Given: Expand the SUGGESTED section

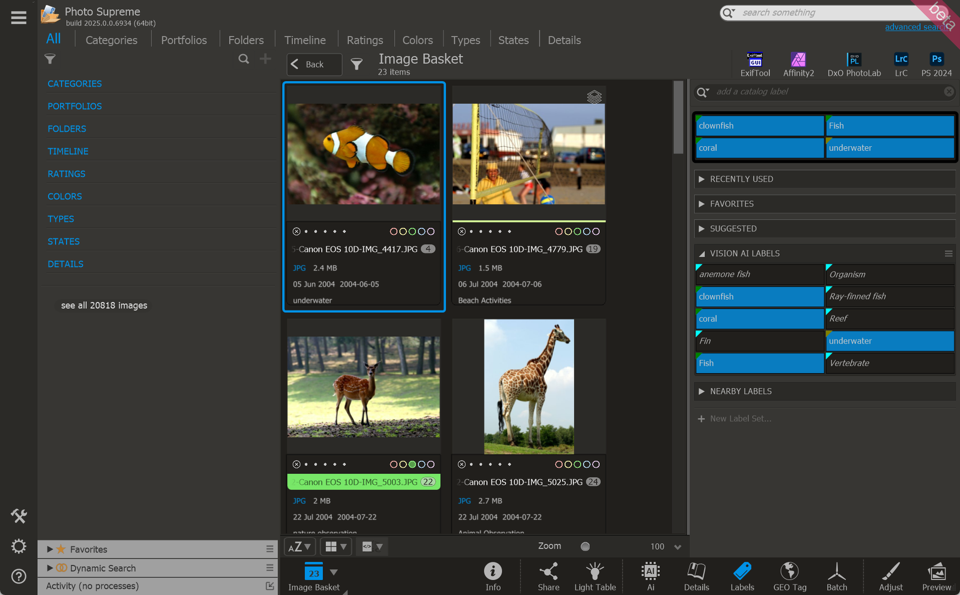Looking at the screenshot, I should [825, 228].
